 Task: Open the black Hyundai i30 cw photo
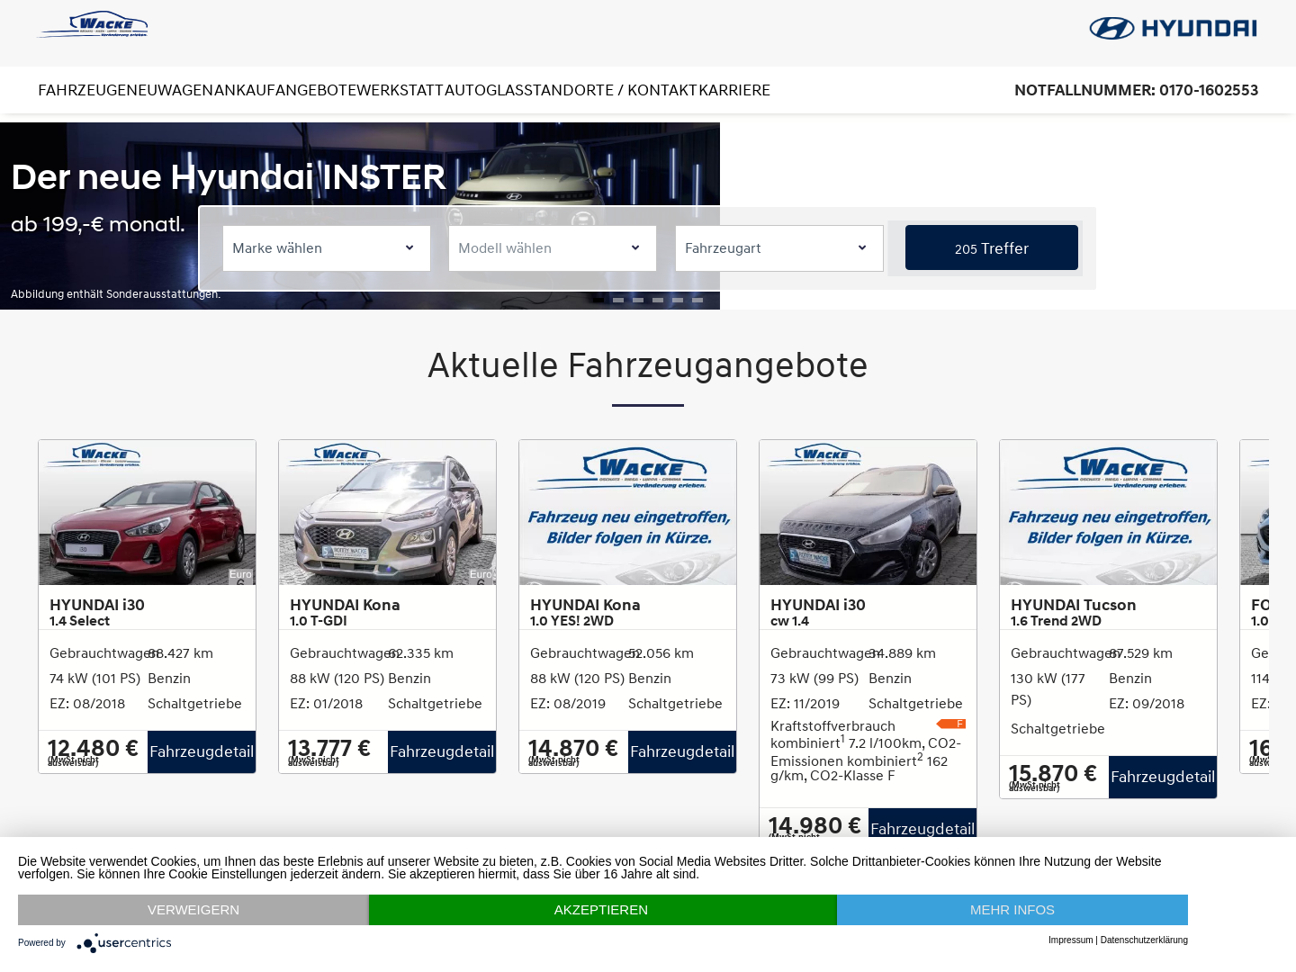(868, 513)
